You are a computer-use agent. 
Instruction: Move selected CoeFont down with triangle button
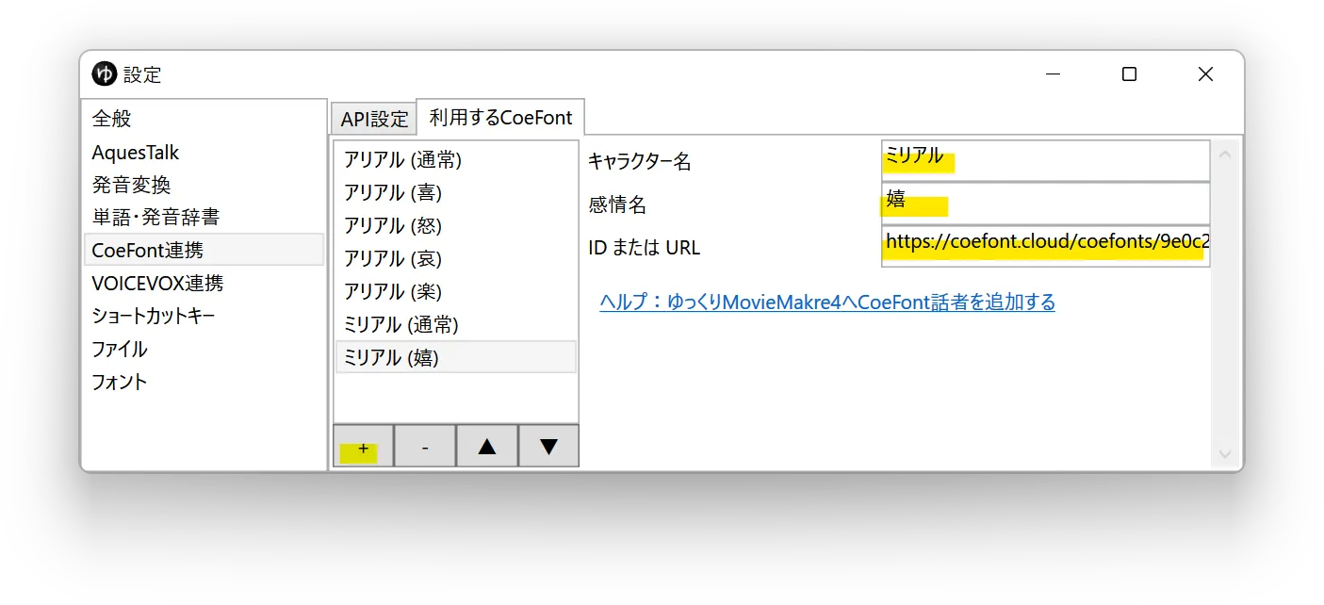tap(548, 447)
